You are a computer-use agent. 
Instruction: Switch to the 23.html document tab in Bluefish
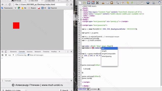[94, 89]
